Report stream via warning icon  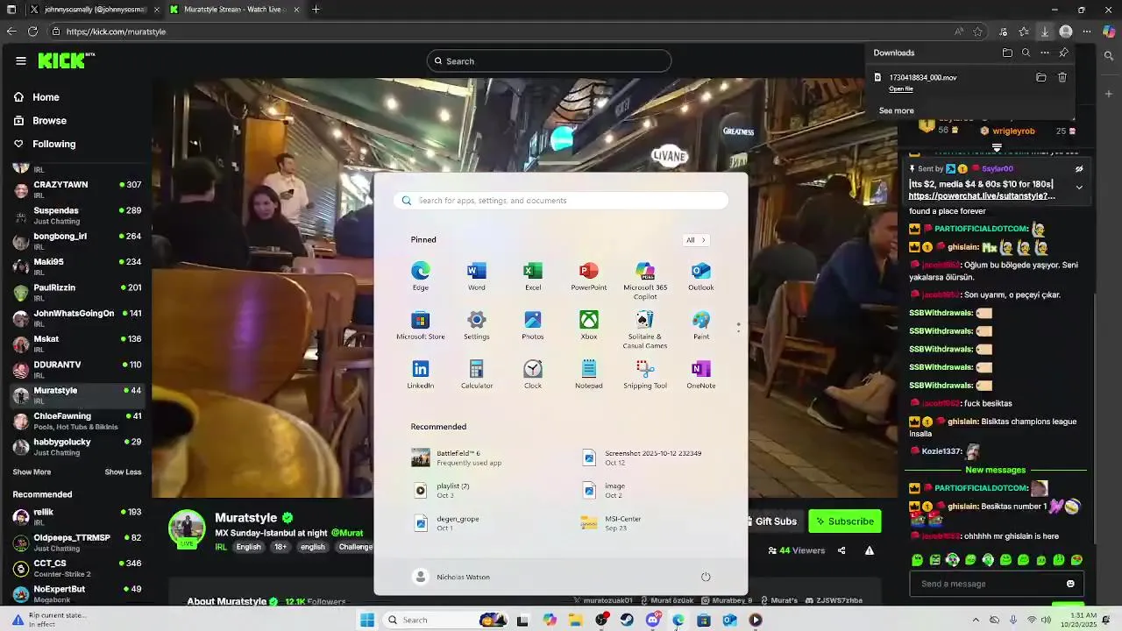(x=870, y=551)
